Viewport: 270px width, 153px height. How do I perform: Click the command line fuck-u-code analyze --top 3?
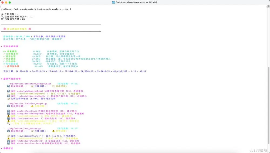click(x=54, y=9)
